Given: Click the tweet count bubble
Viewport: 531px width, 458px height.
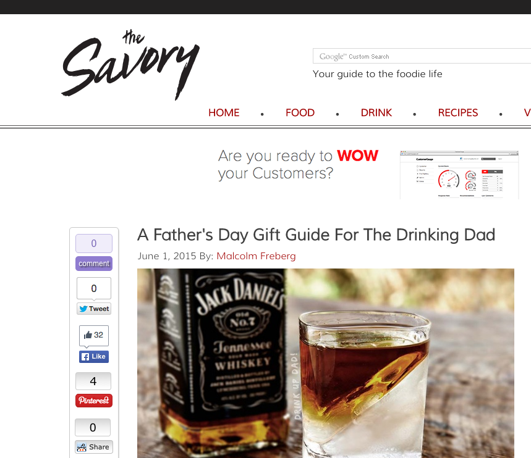Looking at the screenshot, I should [x=94, y=288].
